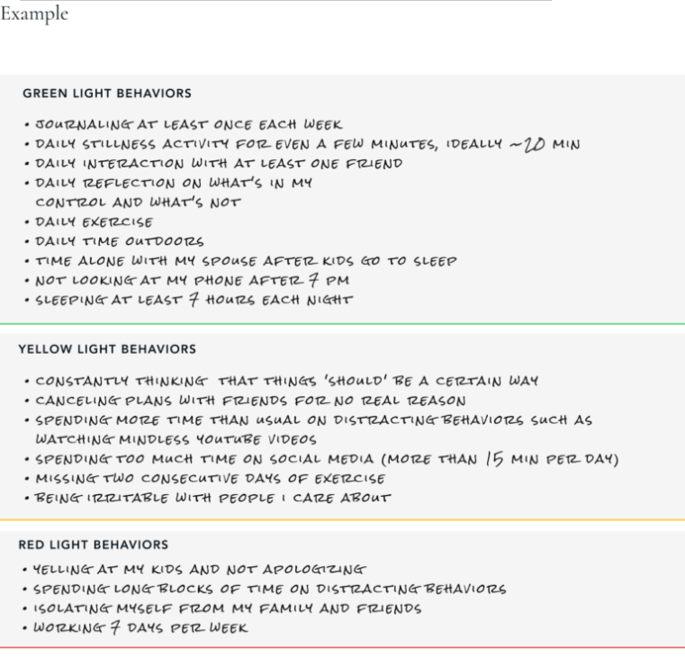This screenshot has height=658, width=685.
Task: Click the "Example" heading text
Action: tap(34, 14)
